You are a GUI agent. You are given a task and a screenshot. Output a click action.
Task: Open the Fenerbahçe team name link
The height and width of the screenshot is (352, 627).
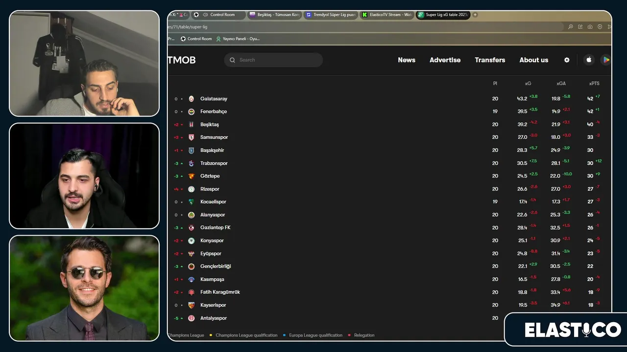(x=214, y=111)
